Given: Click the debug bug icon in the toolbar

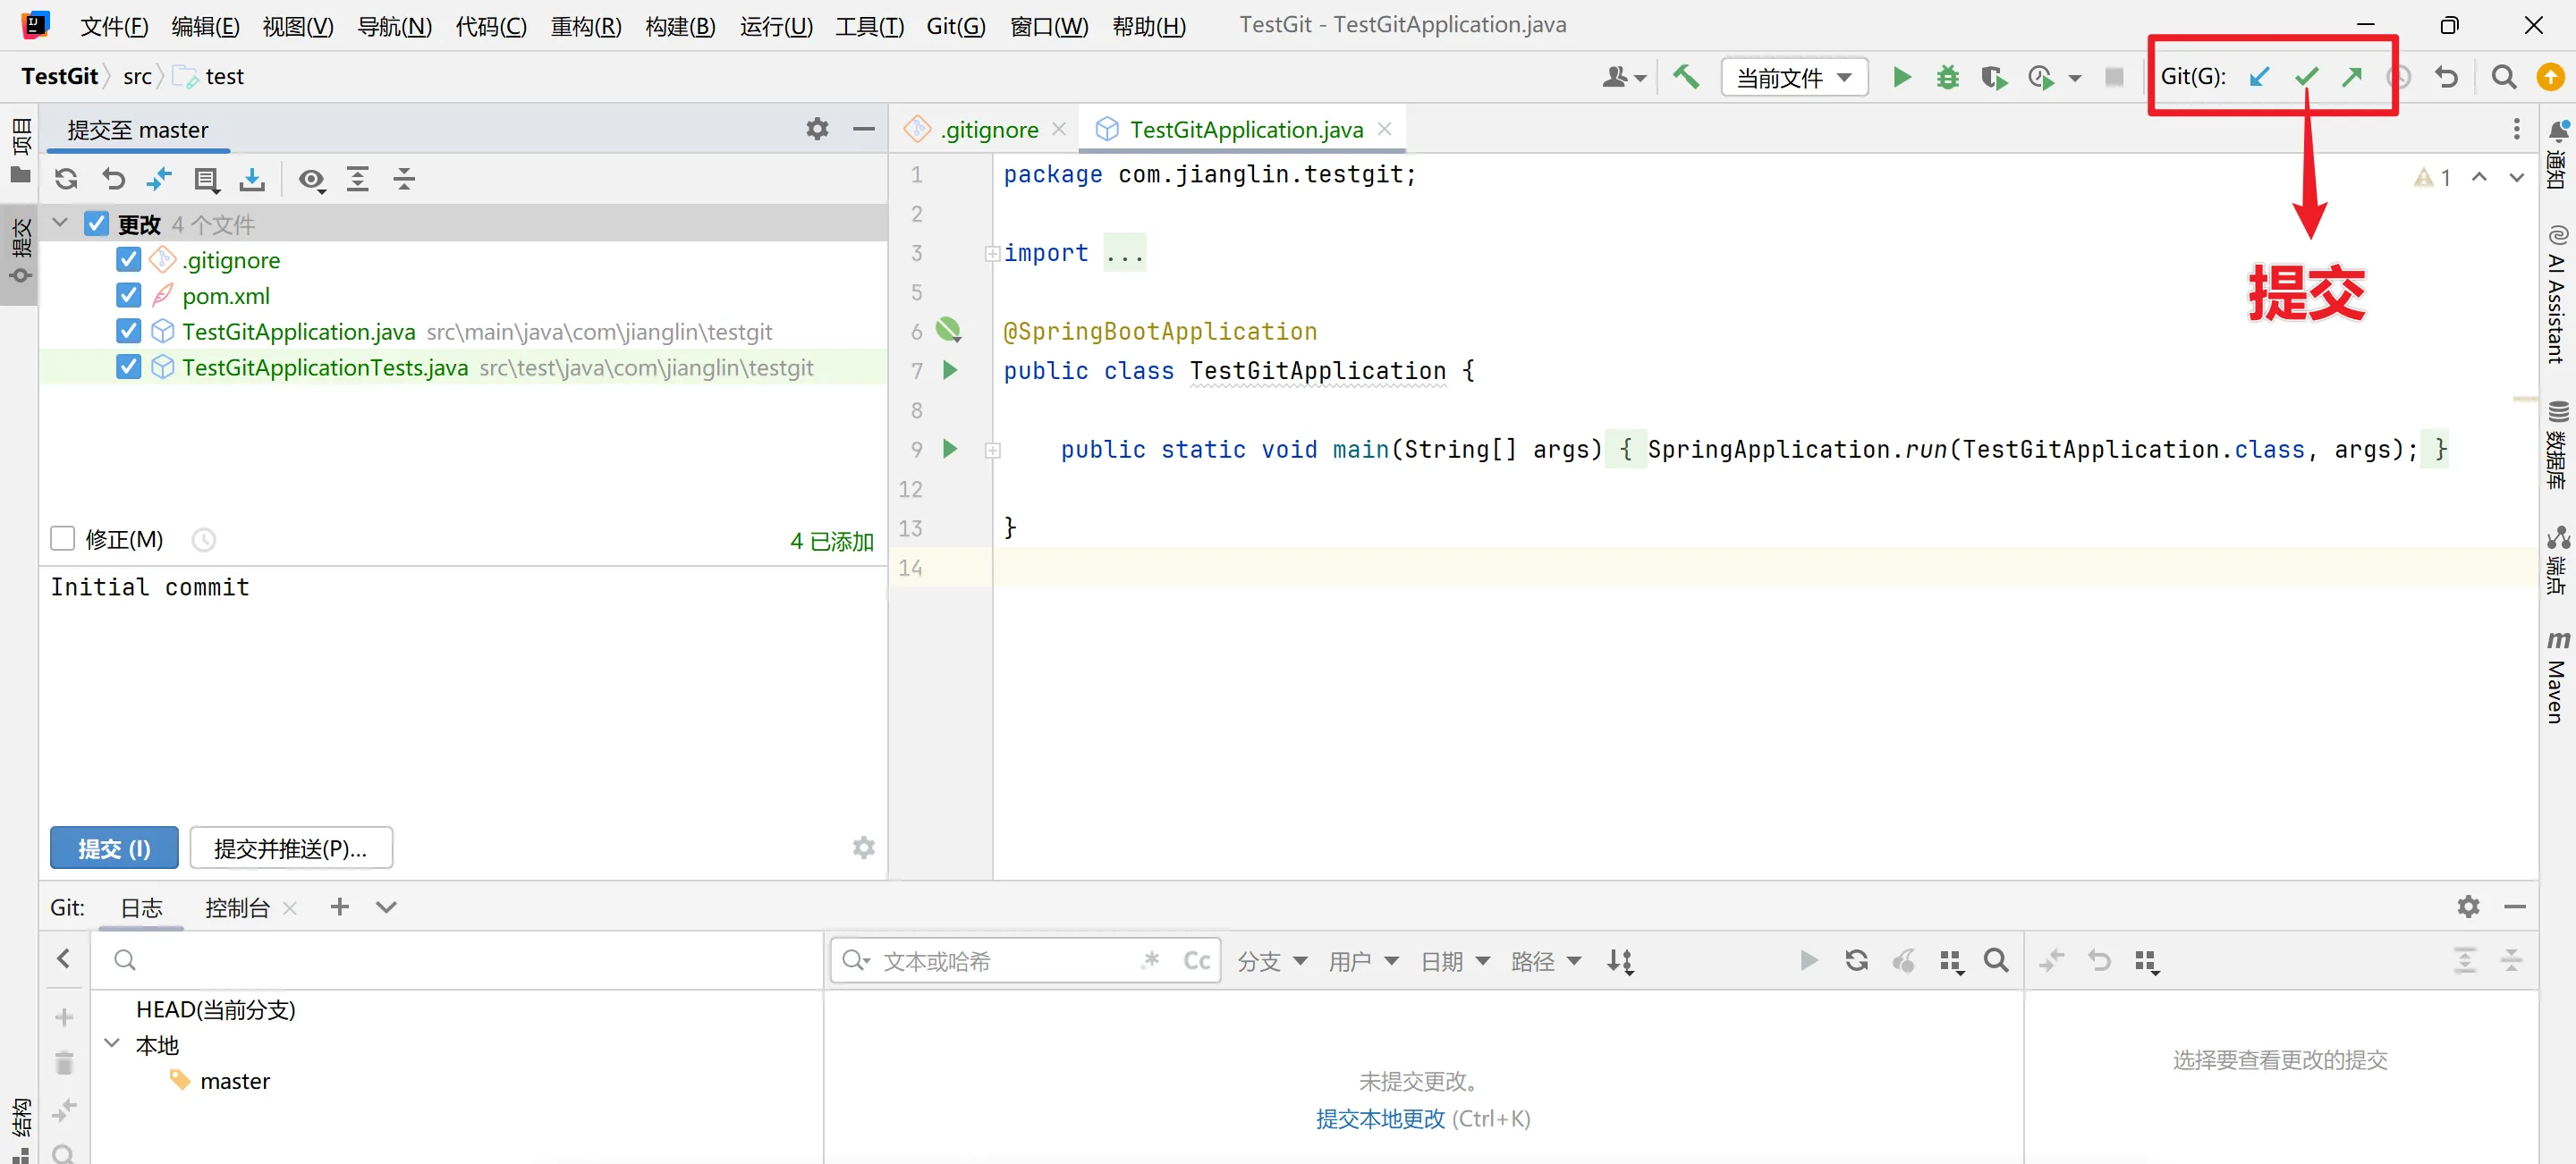Looking at the screenshot, I should tap(1947, 77).
